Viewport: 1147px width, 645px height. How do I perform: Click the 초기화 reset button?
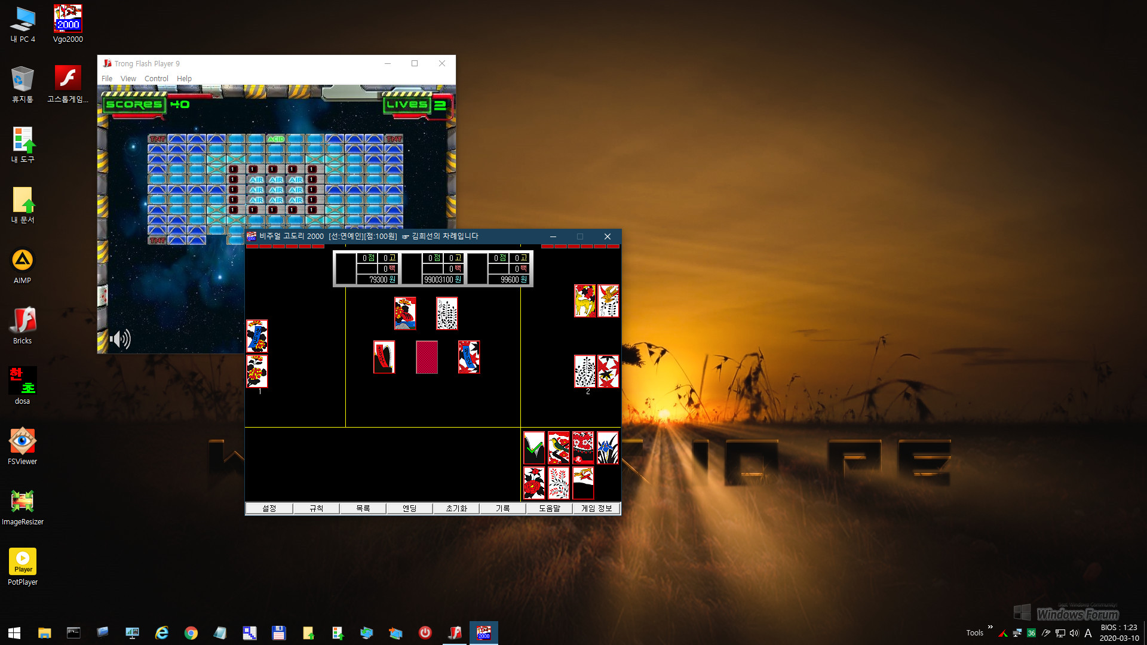click(x=456, y=508)
